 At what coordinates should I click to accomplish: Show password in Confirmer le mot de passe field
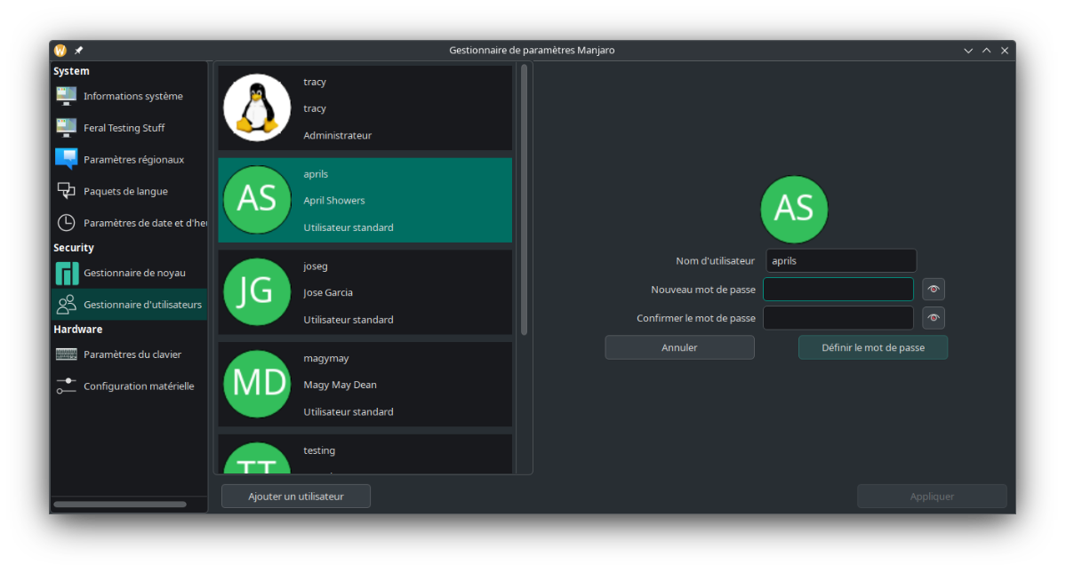934,318
